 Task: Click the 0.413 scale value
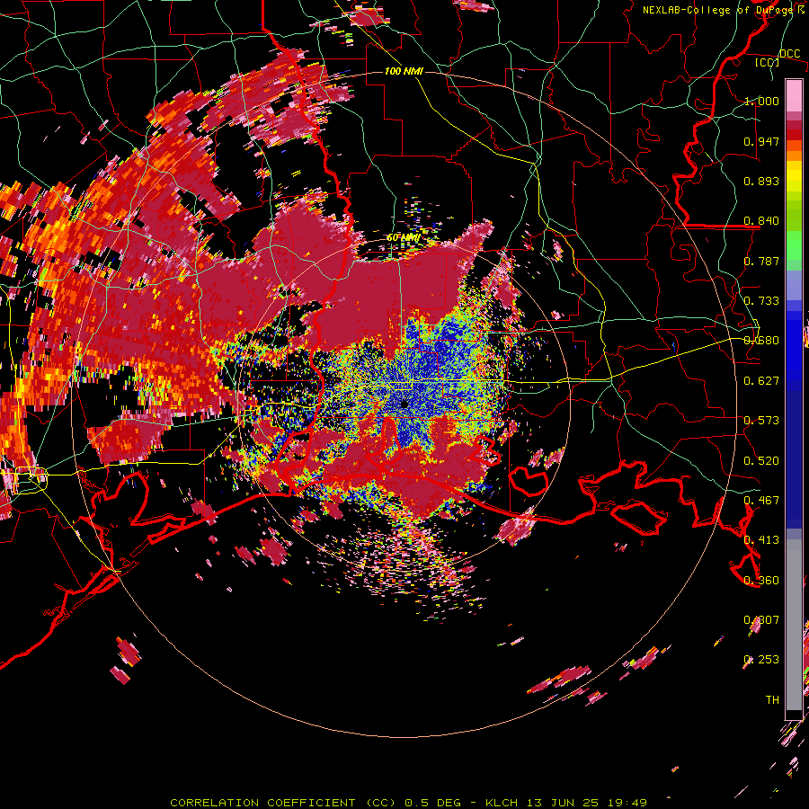(761, 540)
